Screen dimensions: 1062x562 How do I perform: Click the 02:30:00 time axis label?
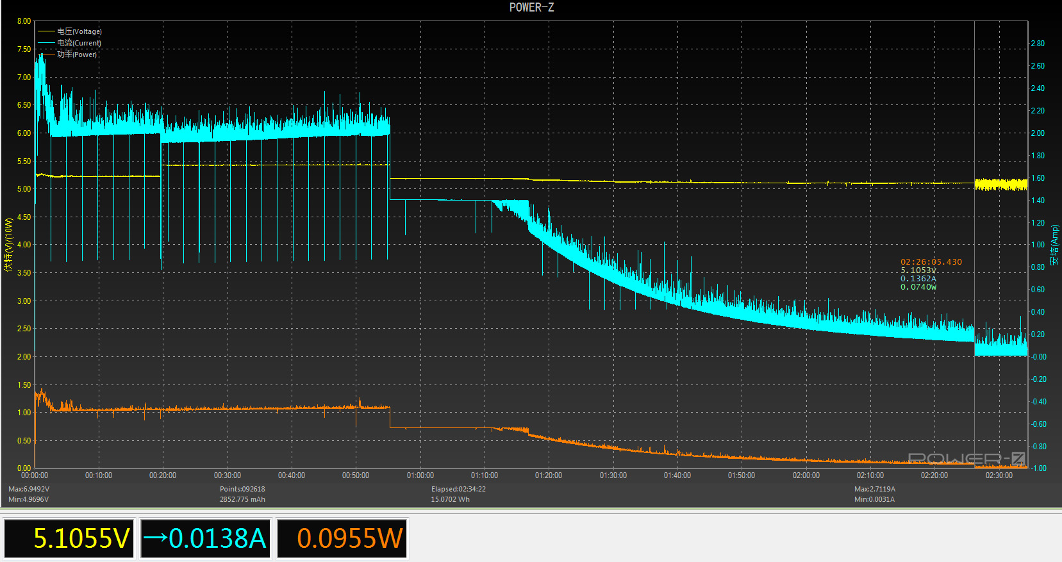click(999, 475)
